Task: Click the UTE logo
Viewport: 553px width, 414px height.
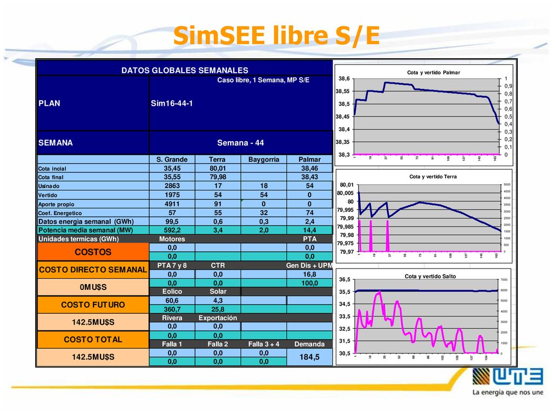Action: point(508,382)
